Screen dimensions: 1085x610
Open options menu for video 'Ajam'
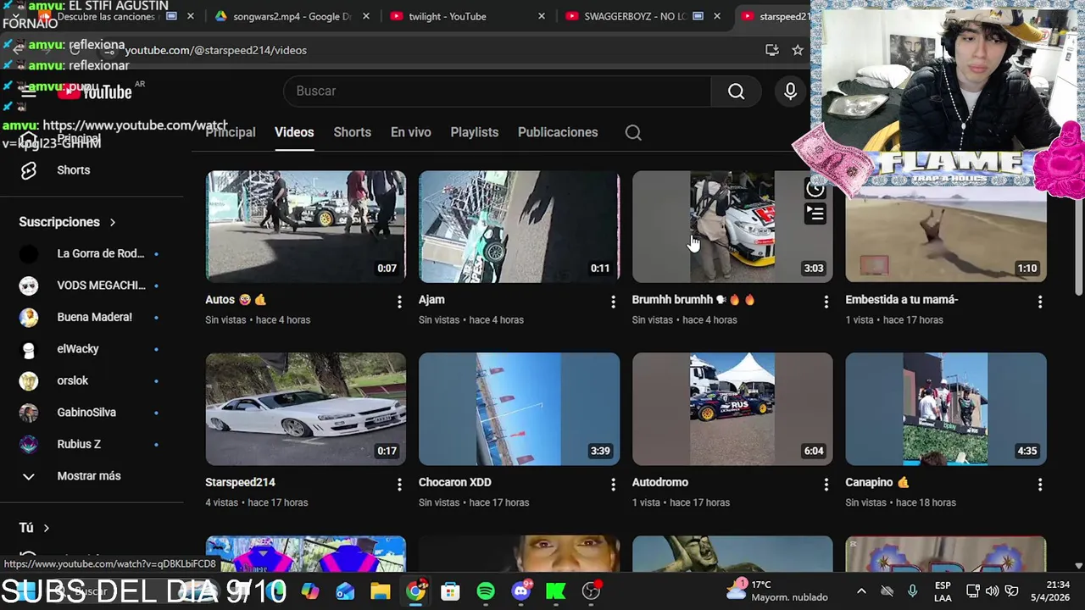click(613, 302)
